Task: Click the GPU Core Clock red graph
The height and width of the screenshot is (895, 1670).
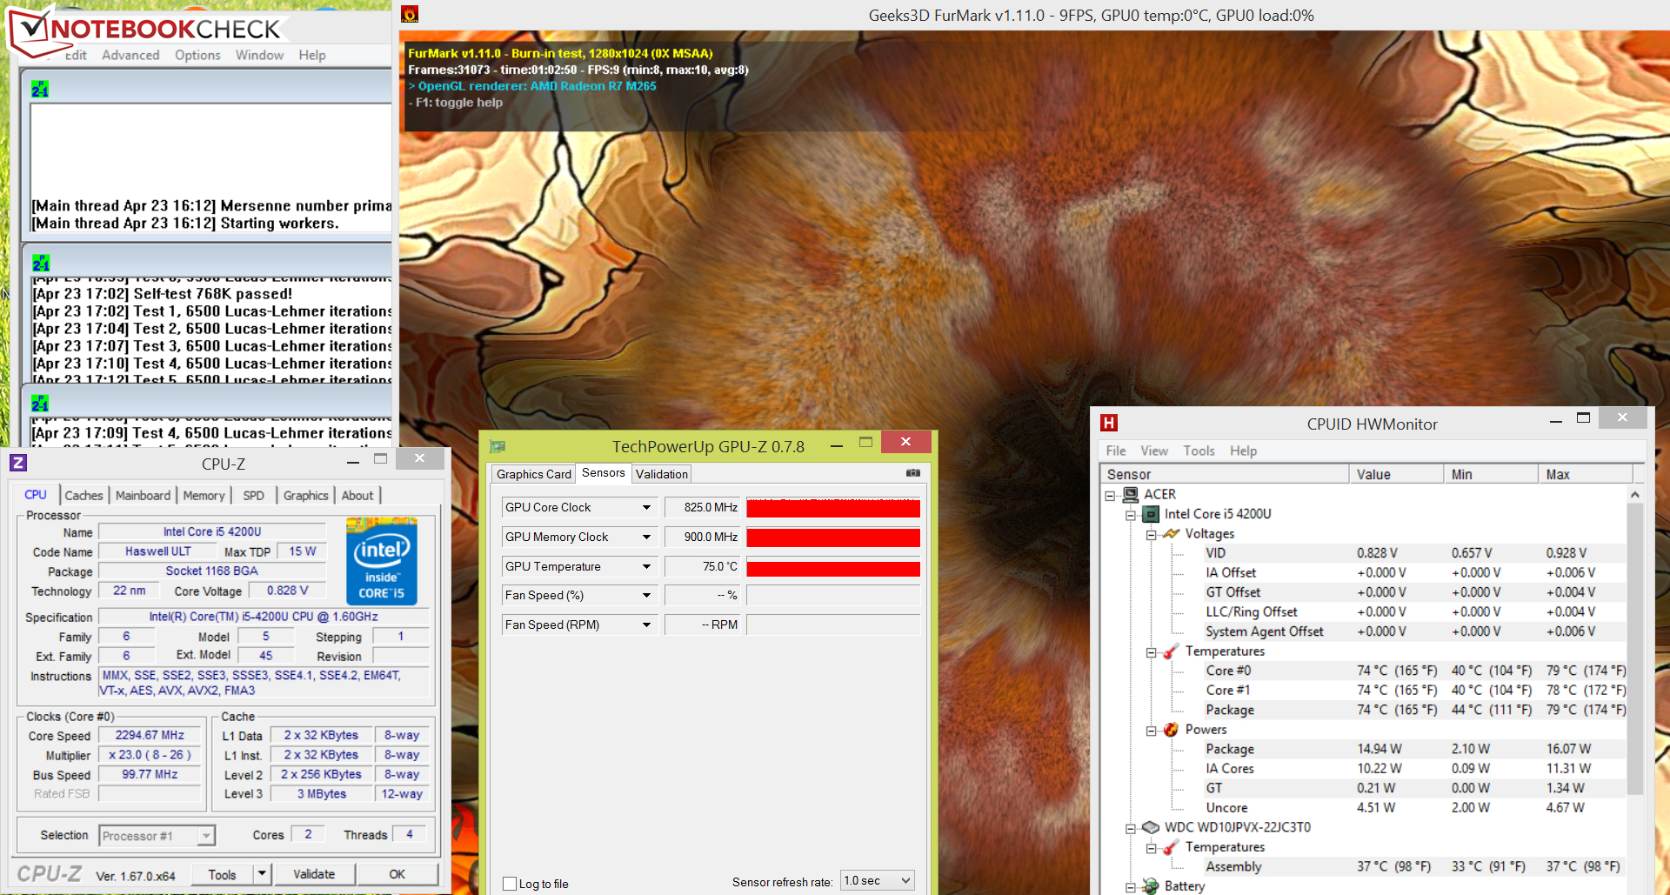Action: [x=833, y=507]
